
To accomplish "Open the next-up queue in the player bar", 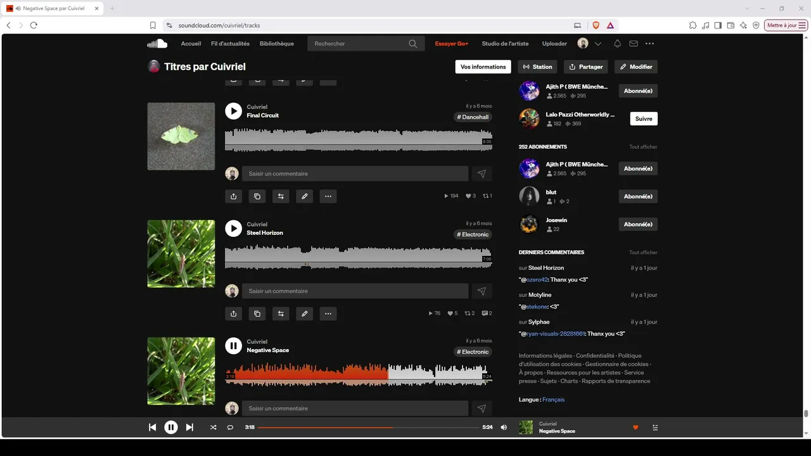I will [655, 427].
